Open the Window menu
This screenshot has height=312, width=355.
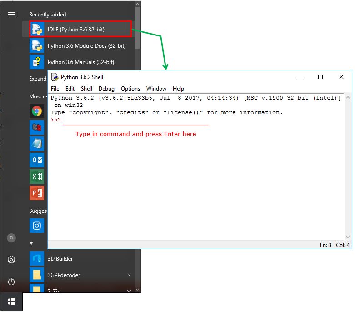[156, 89]
